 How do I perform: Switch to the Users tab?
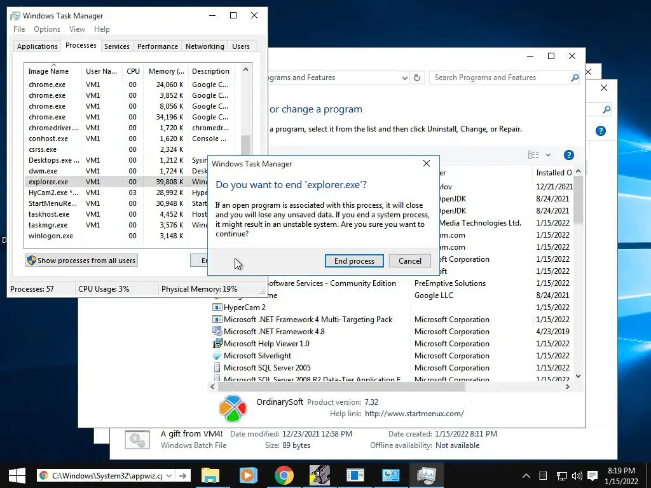[241, 46]
